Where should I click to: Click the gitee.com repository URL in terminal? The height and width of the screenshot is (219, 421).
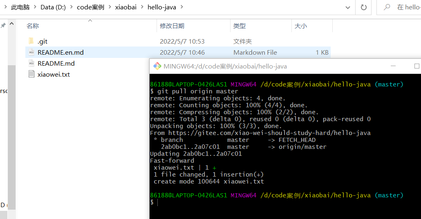point(269,133)
